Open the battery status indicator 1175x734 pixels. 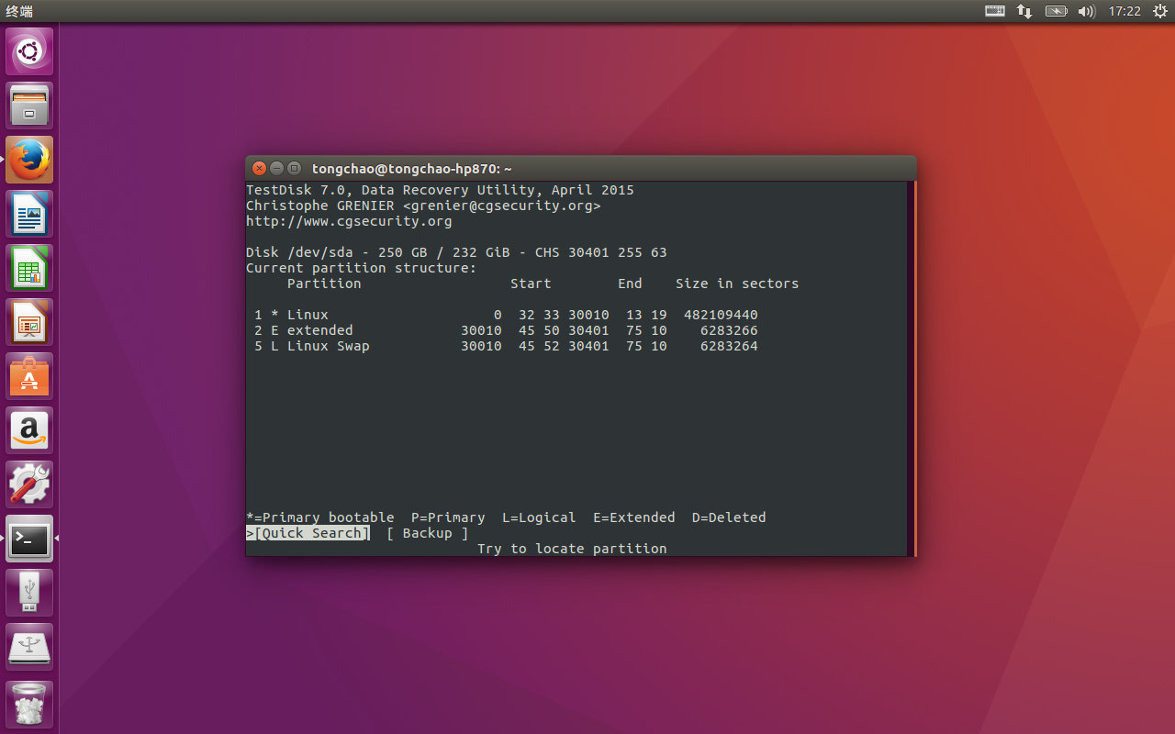click(x=1056, y=11)
